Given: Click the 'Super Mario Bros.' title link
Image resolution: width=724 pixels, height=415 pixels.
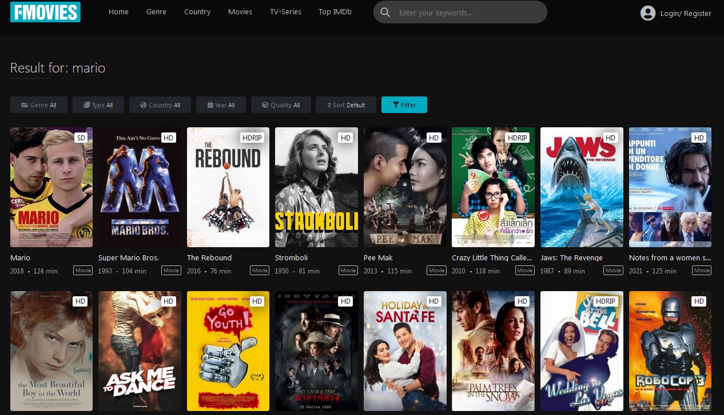Looking at the screenshot, I should pyautogui.click(x=129, y=257).
